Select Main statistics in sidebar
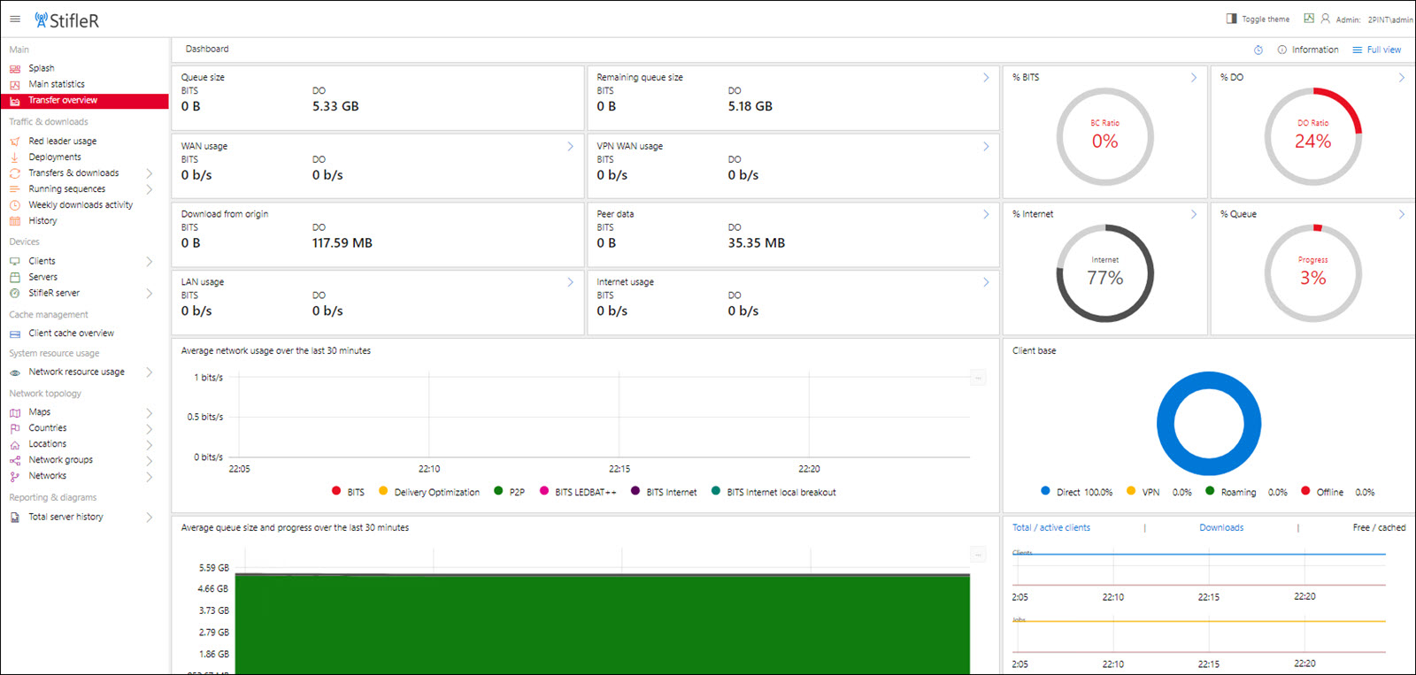This screenshot has height=675, width=1416. [57, 84]
